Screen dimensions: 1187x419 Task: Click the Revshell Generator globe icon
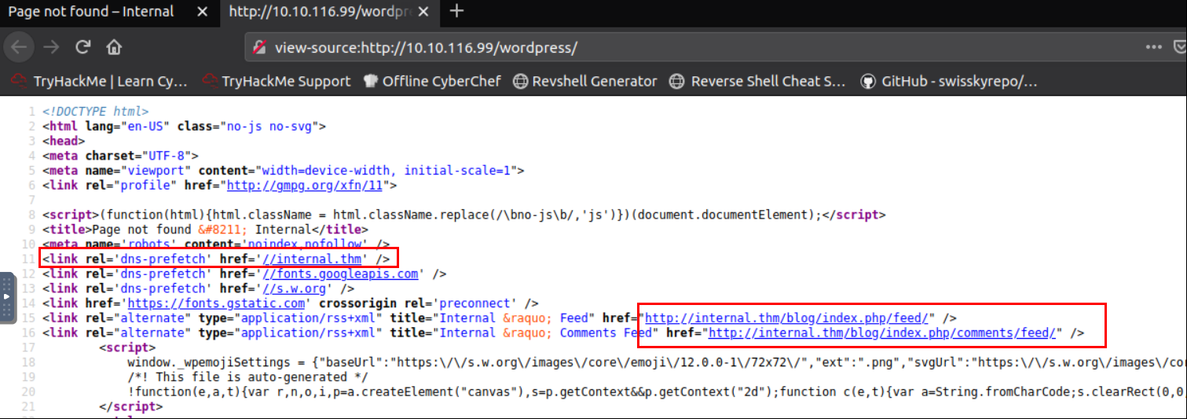(520, 81)
